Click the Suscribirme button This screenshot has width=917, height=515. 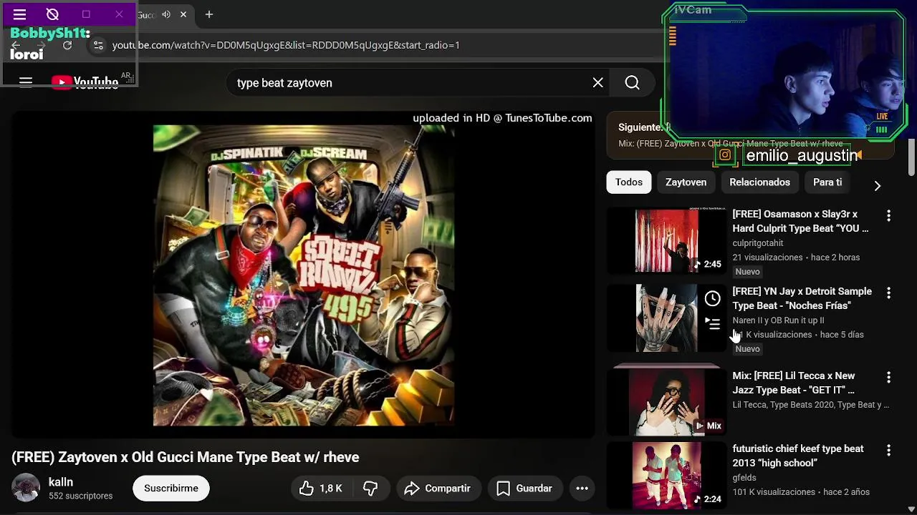pyautogui.click(x=171, y=489)
